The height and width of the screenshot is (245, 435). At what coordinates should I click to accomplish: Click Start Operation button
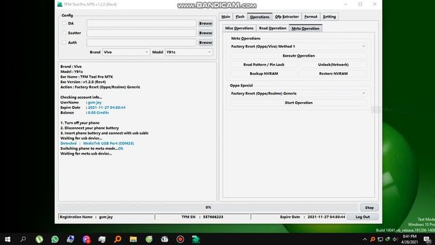(x=298, y=103)
